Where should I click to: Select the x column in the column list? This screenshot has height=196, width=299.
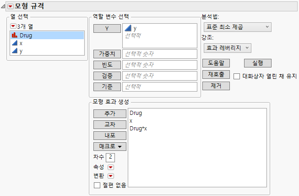(x=47, y=43)
